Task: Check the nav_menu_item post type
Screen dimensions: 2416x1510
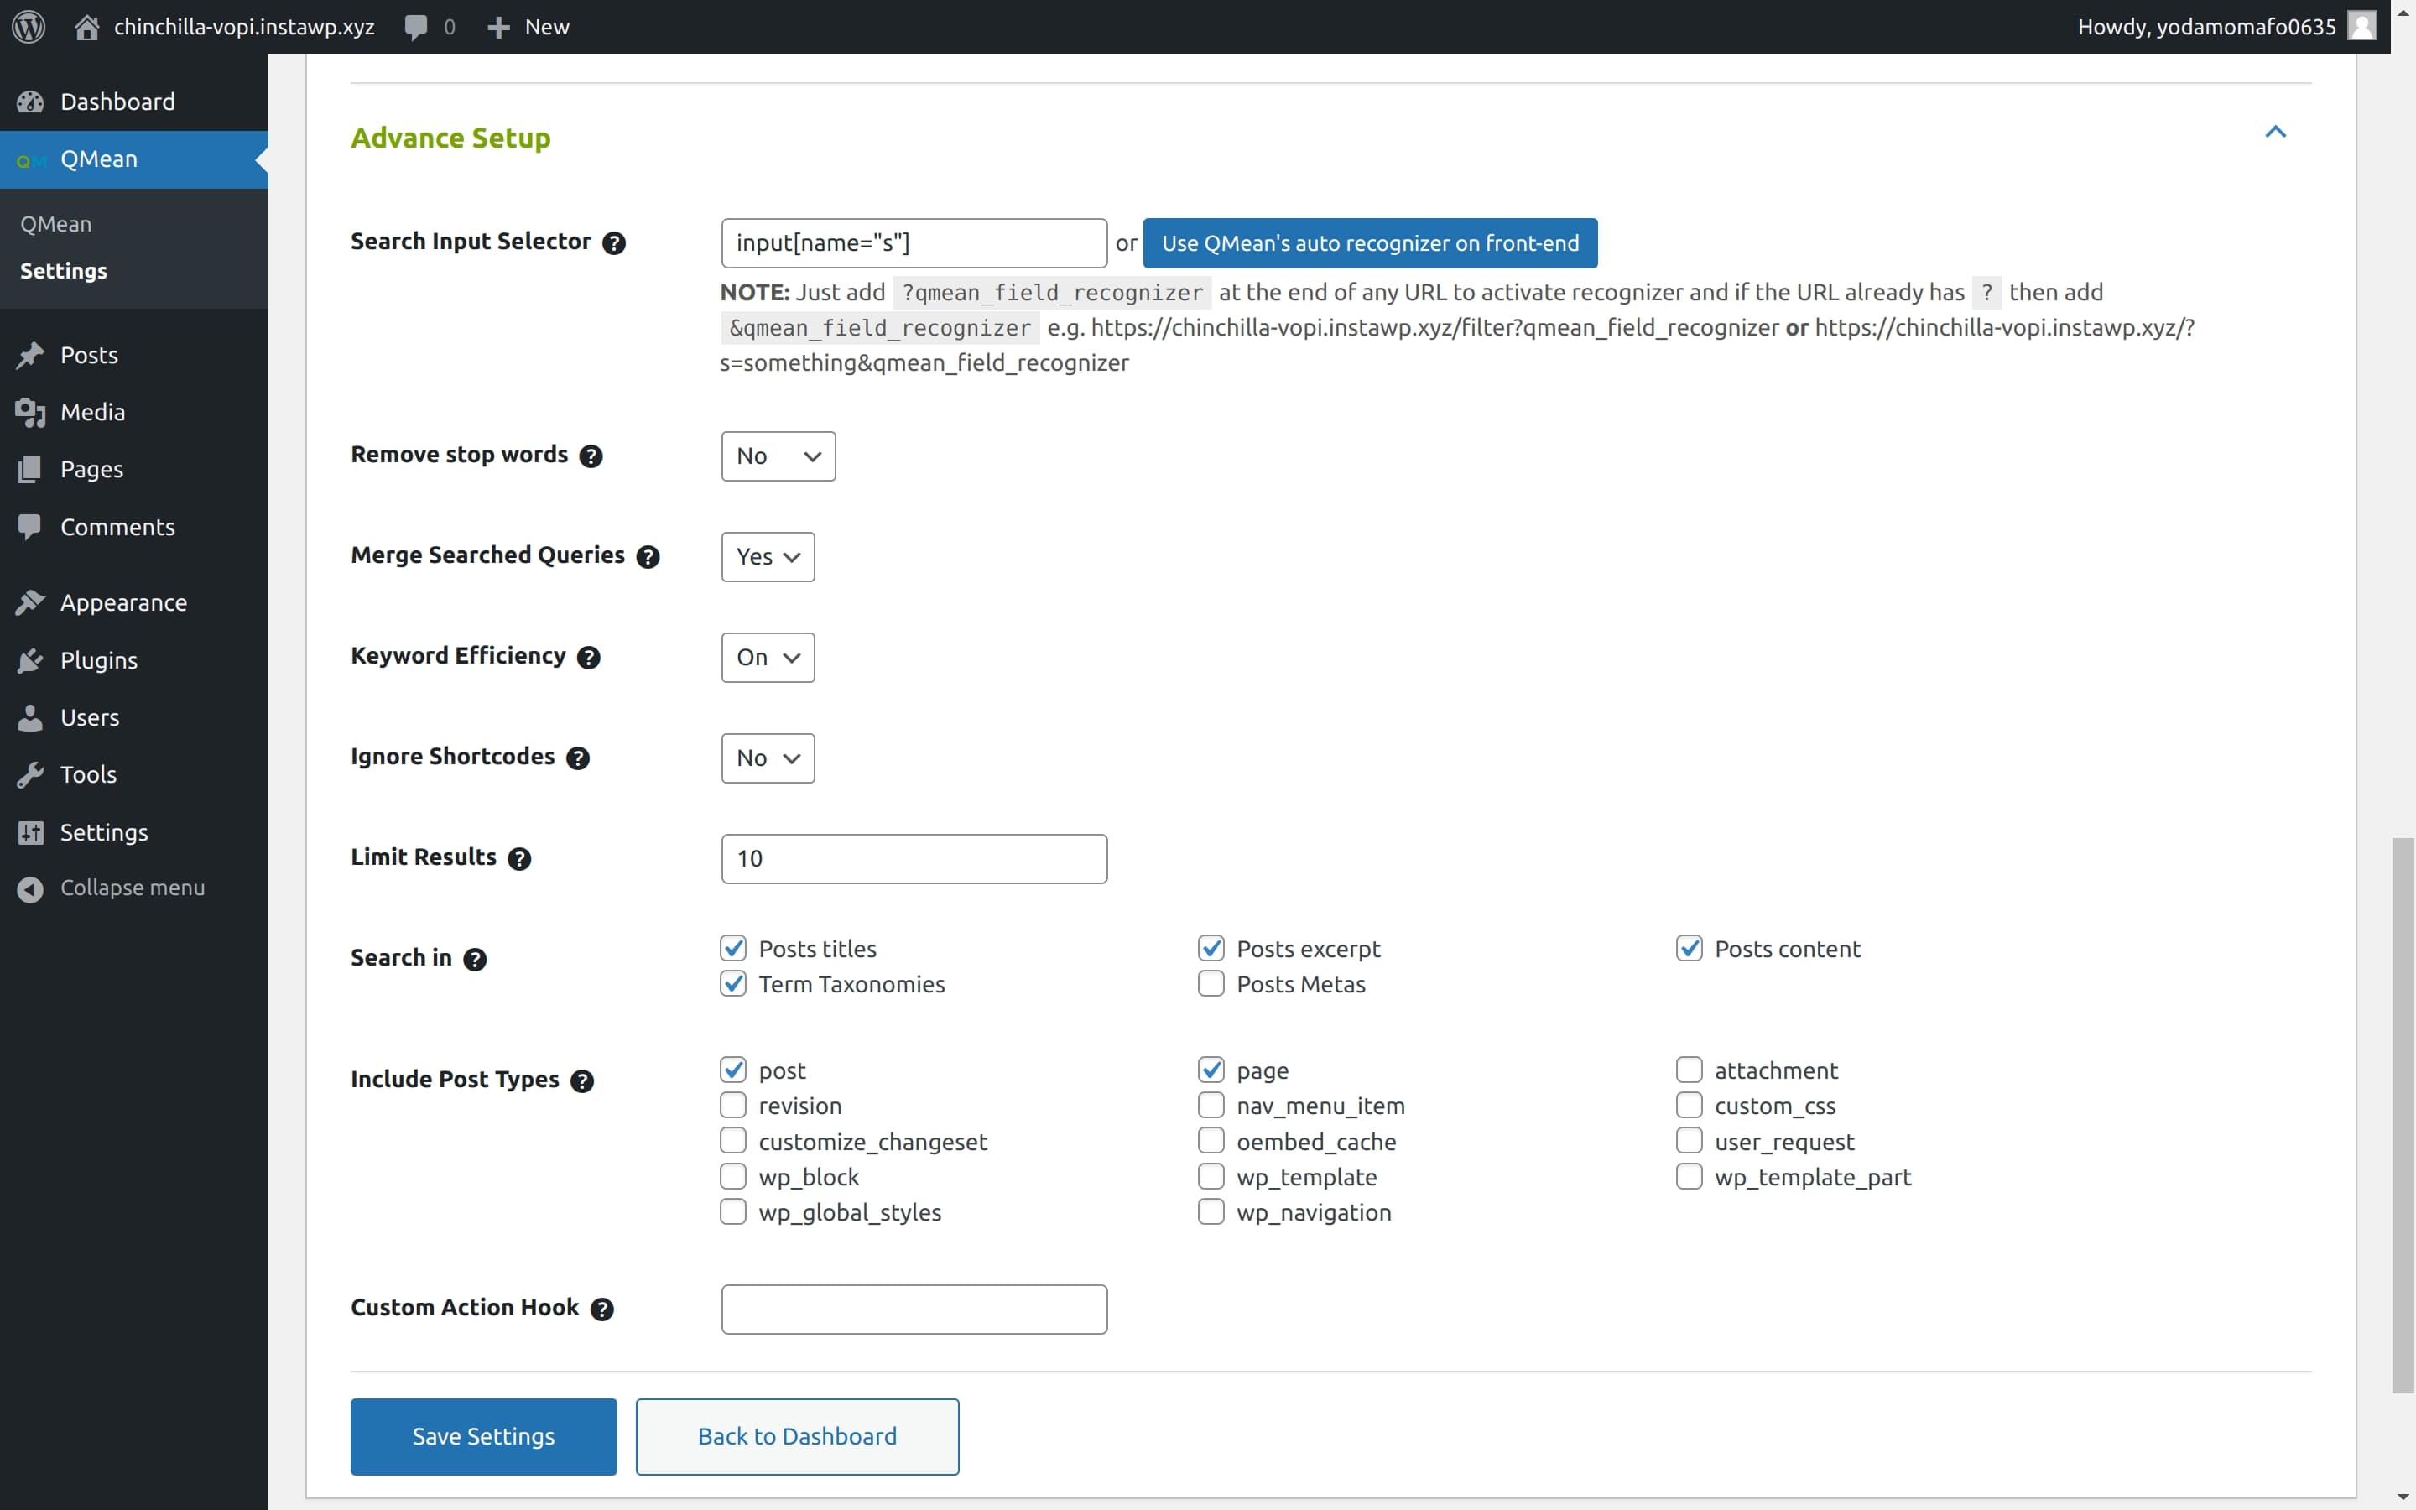Action: [1211, 1106]
